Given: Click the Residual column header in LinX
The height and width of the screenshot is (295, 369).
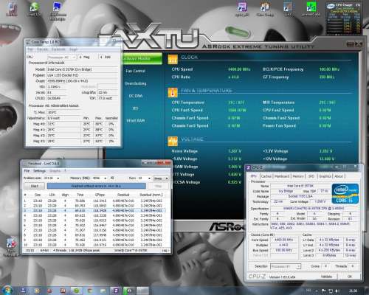Looking at the screenshot, I should (123, 195).
